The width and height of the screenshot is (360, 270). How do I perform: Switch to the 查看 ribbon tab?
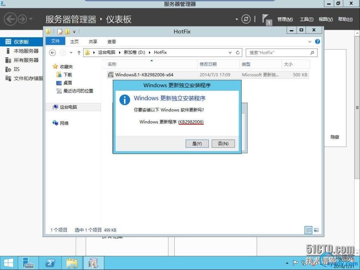click(x=112, y=42)
